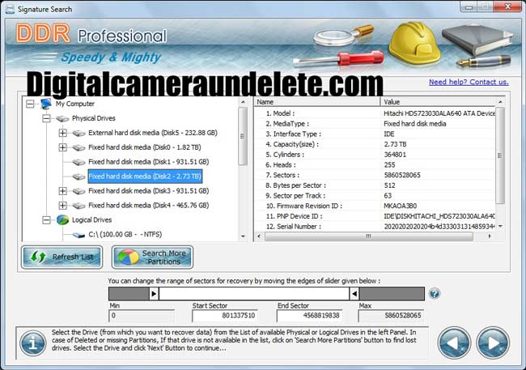Select Fixed hard disk media Disk4 465.76 GB
The image size is (526, 370).
[x=149, y=205]
